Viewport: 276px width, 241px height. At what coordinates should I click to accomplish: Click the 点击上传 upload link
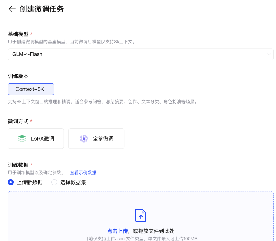click(117, 231)
